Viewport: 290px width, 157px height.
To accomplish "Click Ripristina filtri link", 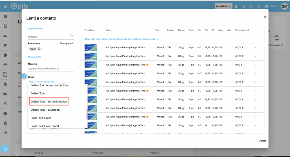I will point(35,29).
